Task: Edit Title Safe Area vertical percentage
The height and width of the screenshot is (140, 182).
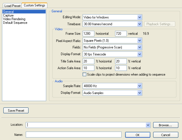Action: coord(121,61)
